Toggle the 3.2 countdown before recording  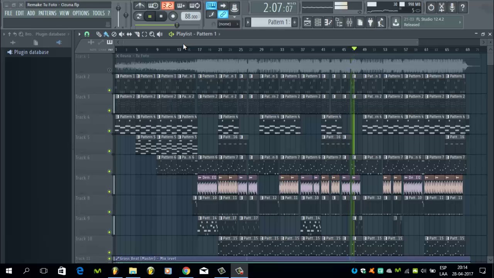coord(167,6)
